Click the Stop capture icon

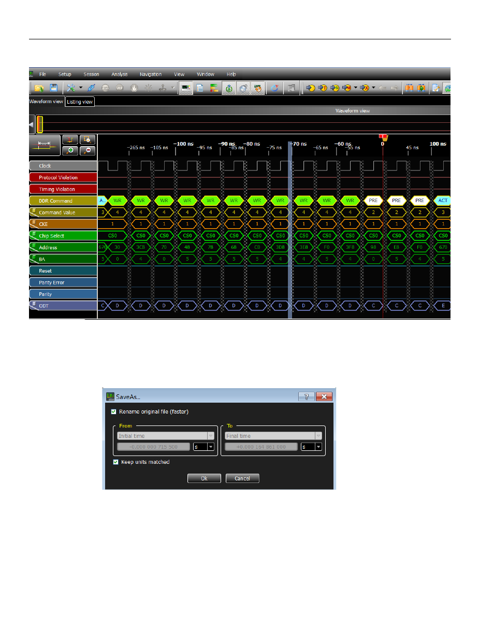click(x=120, y=88)
